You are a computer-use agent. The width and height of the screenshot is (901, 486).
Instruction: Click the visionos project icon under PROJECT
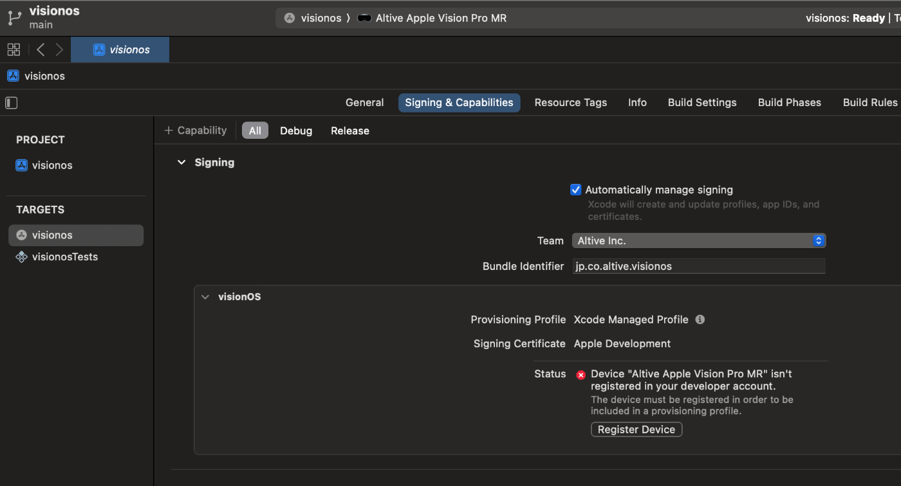tap(22, 165)
